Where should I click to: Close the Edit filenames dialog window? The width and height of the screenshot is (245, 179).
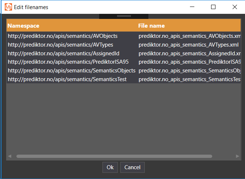click(x=235, y=7)
